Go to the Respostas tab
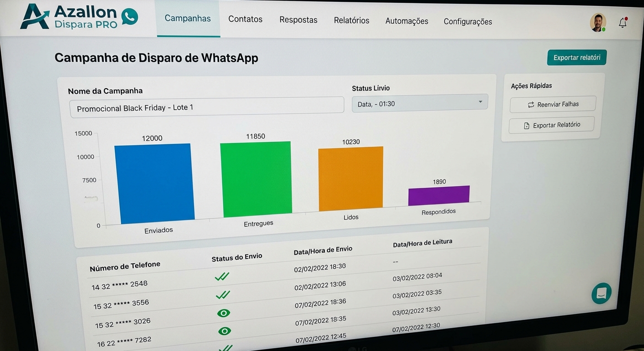 tap(298, 20)
